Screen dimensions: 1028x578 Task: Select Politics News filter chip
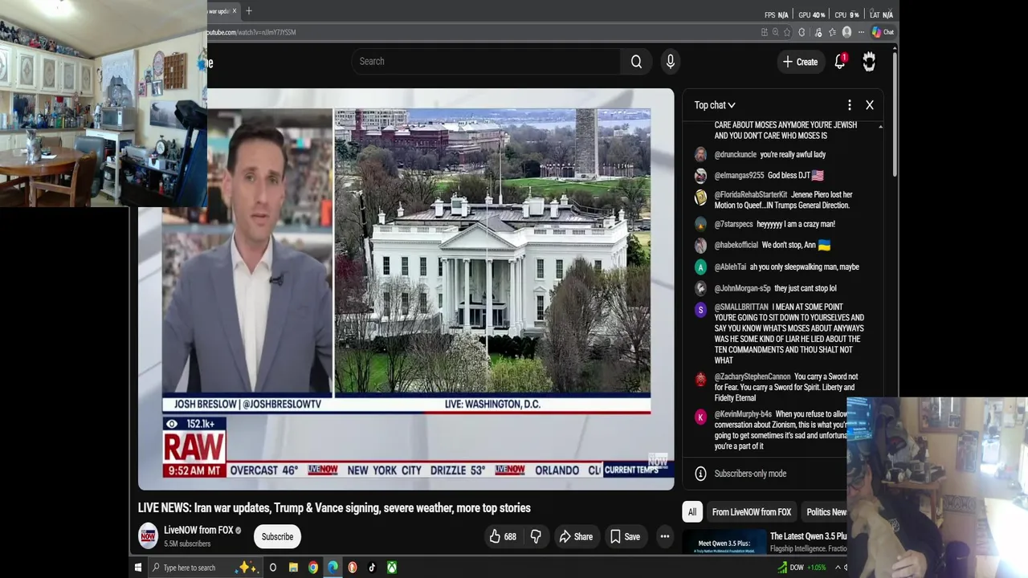pos(826,512)
